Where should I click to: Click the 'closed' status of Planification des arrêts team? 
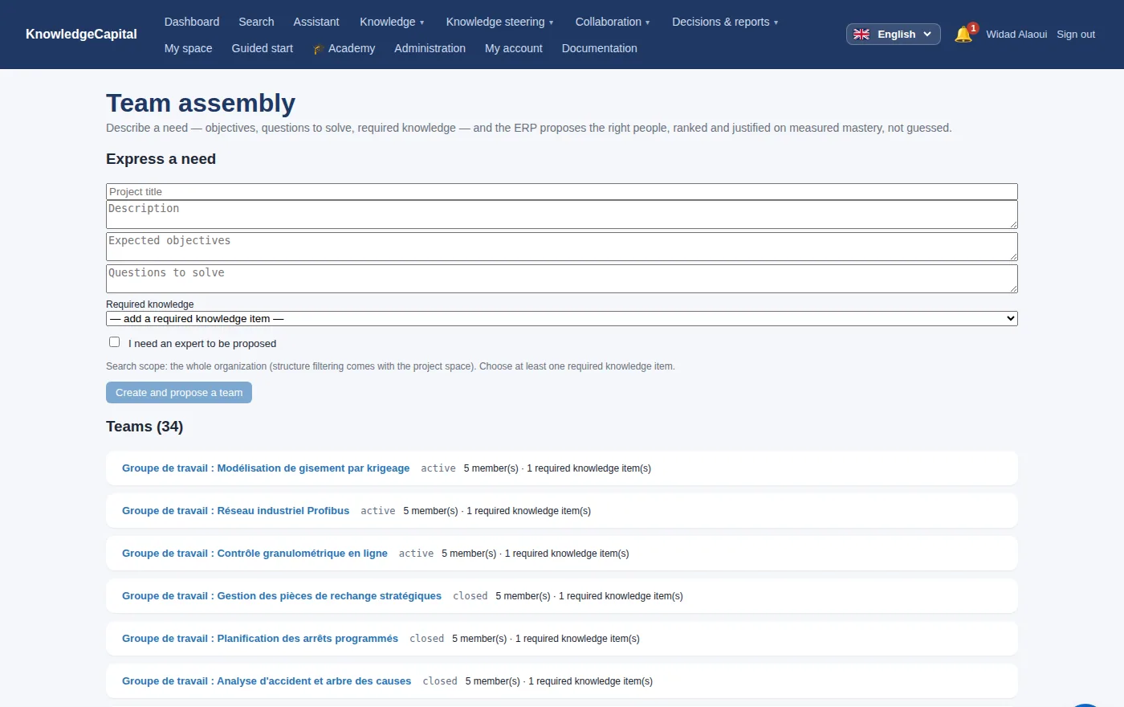[427, 639]
